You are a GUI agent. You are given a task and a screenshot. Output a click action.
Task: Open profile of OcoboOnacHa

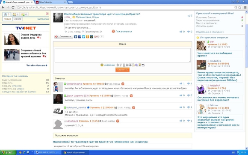pyautogui.click(x=74, y=83)
